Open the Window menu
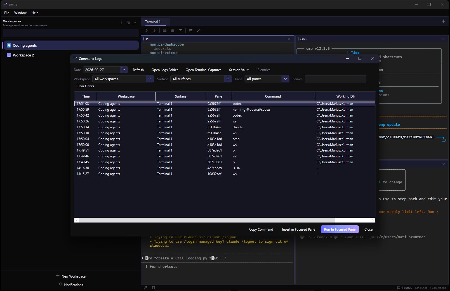This screenshot has height=291, width=450. click(x=20, y=13)
